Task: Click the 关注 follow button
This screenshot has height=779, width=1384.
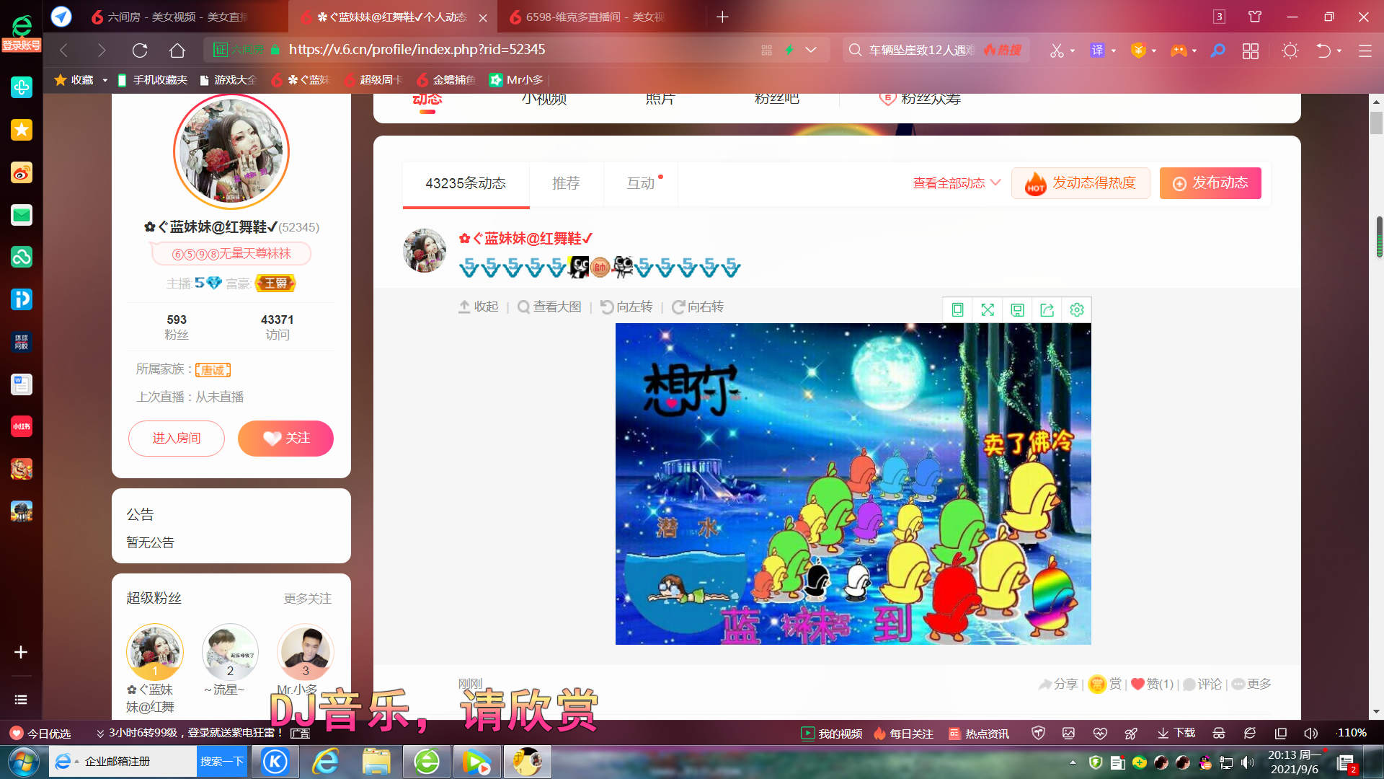Action: [x=285, y=439]
